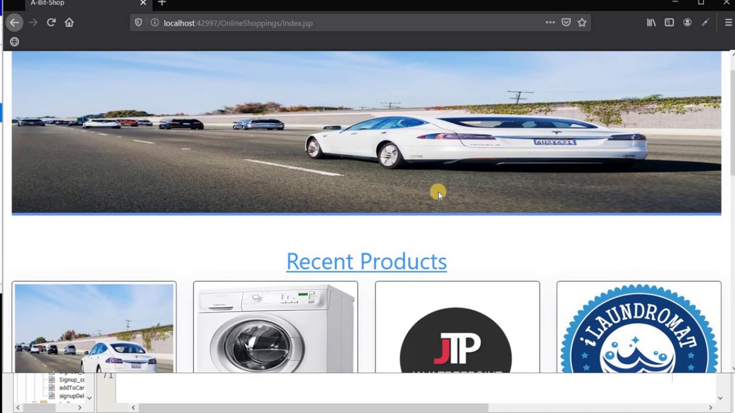The image size is (735, 413).
Task: Bookmark this page with the star
Action: point(582,22)
